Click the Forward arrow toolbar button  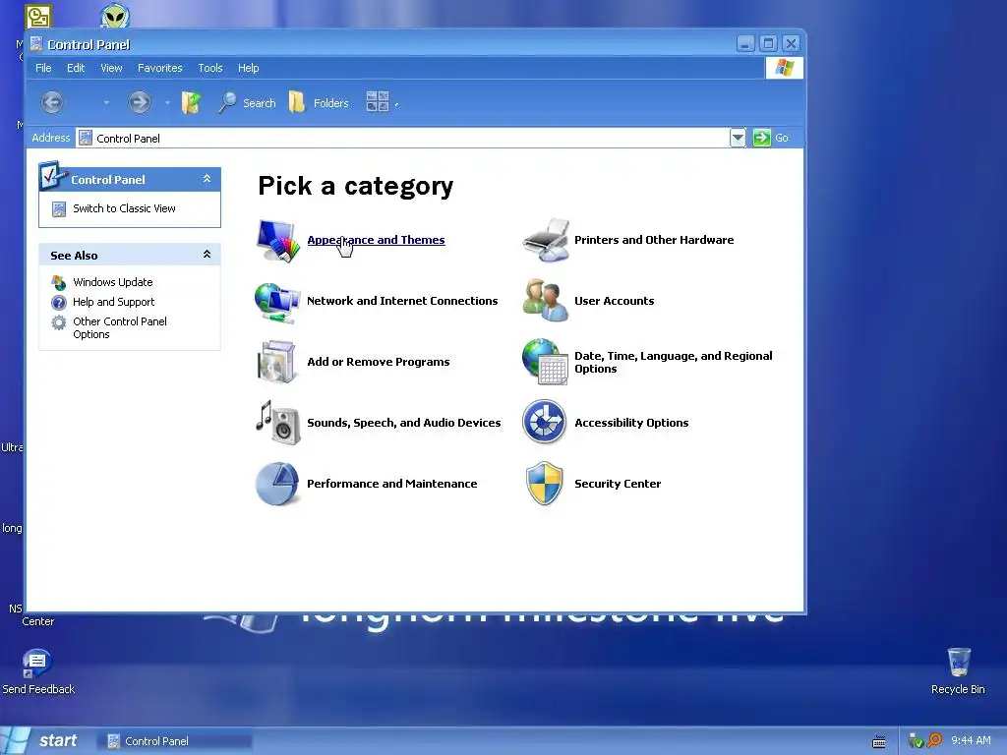(140, 102)
